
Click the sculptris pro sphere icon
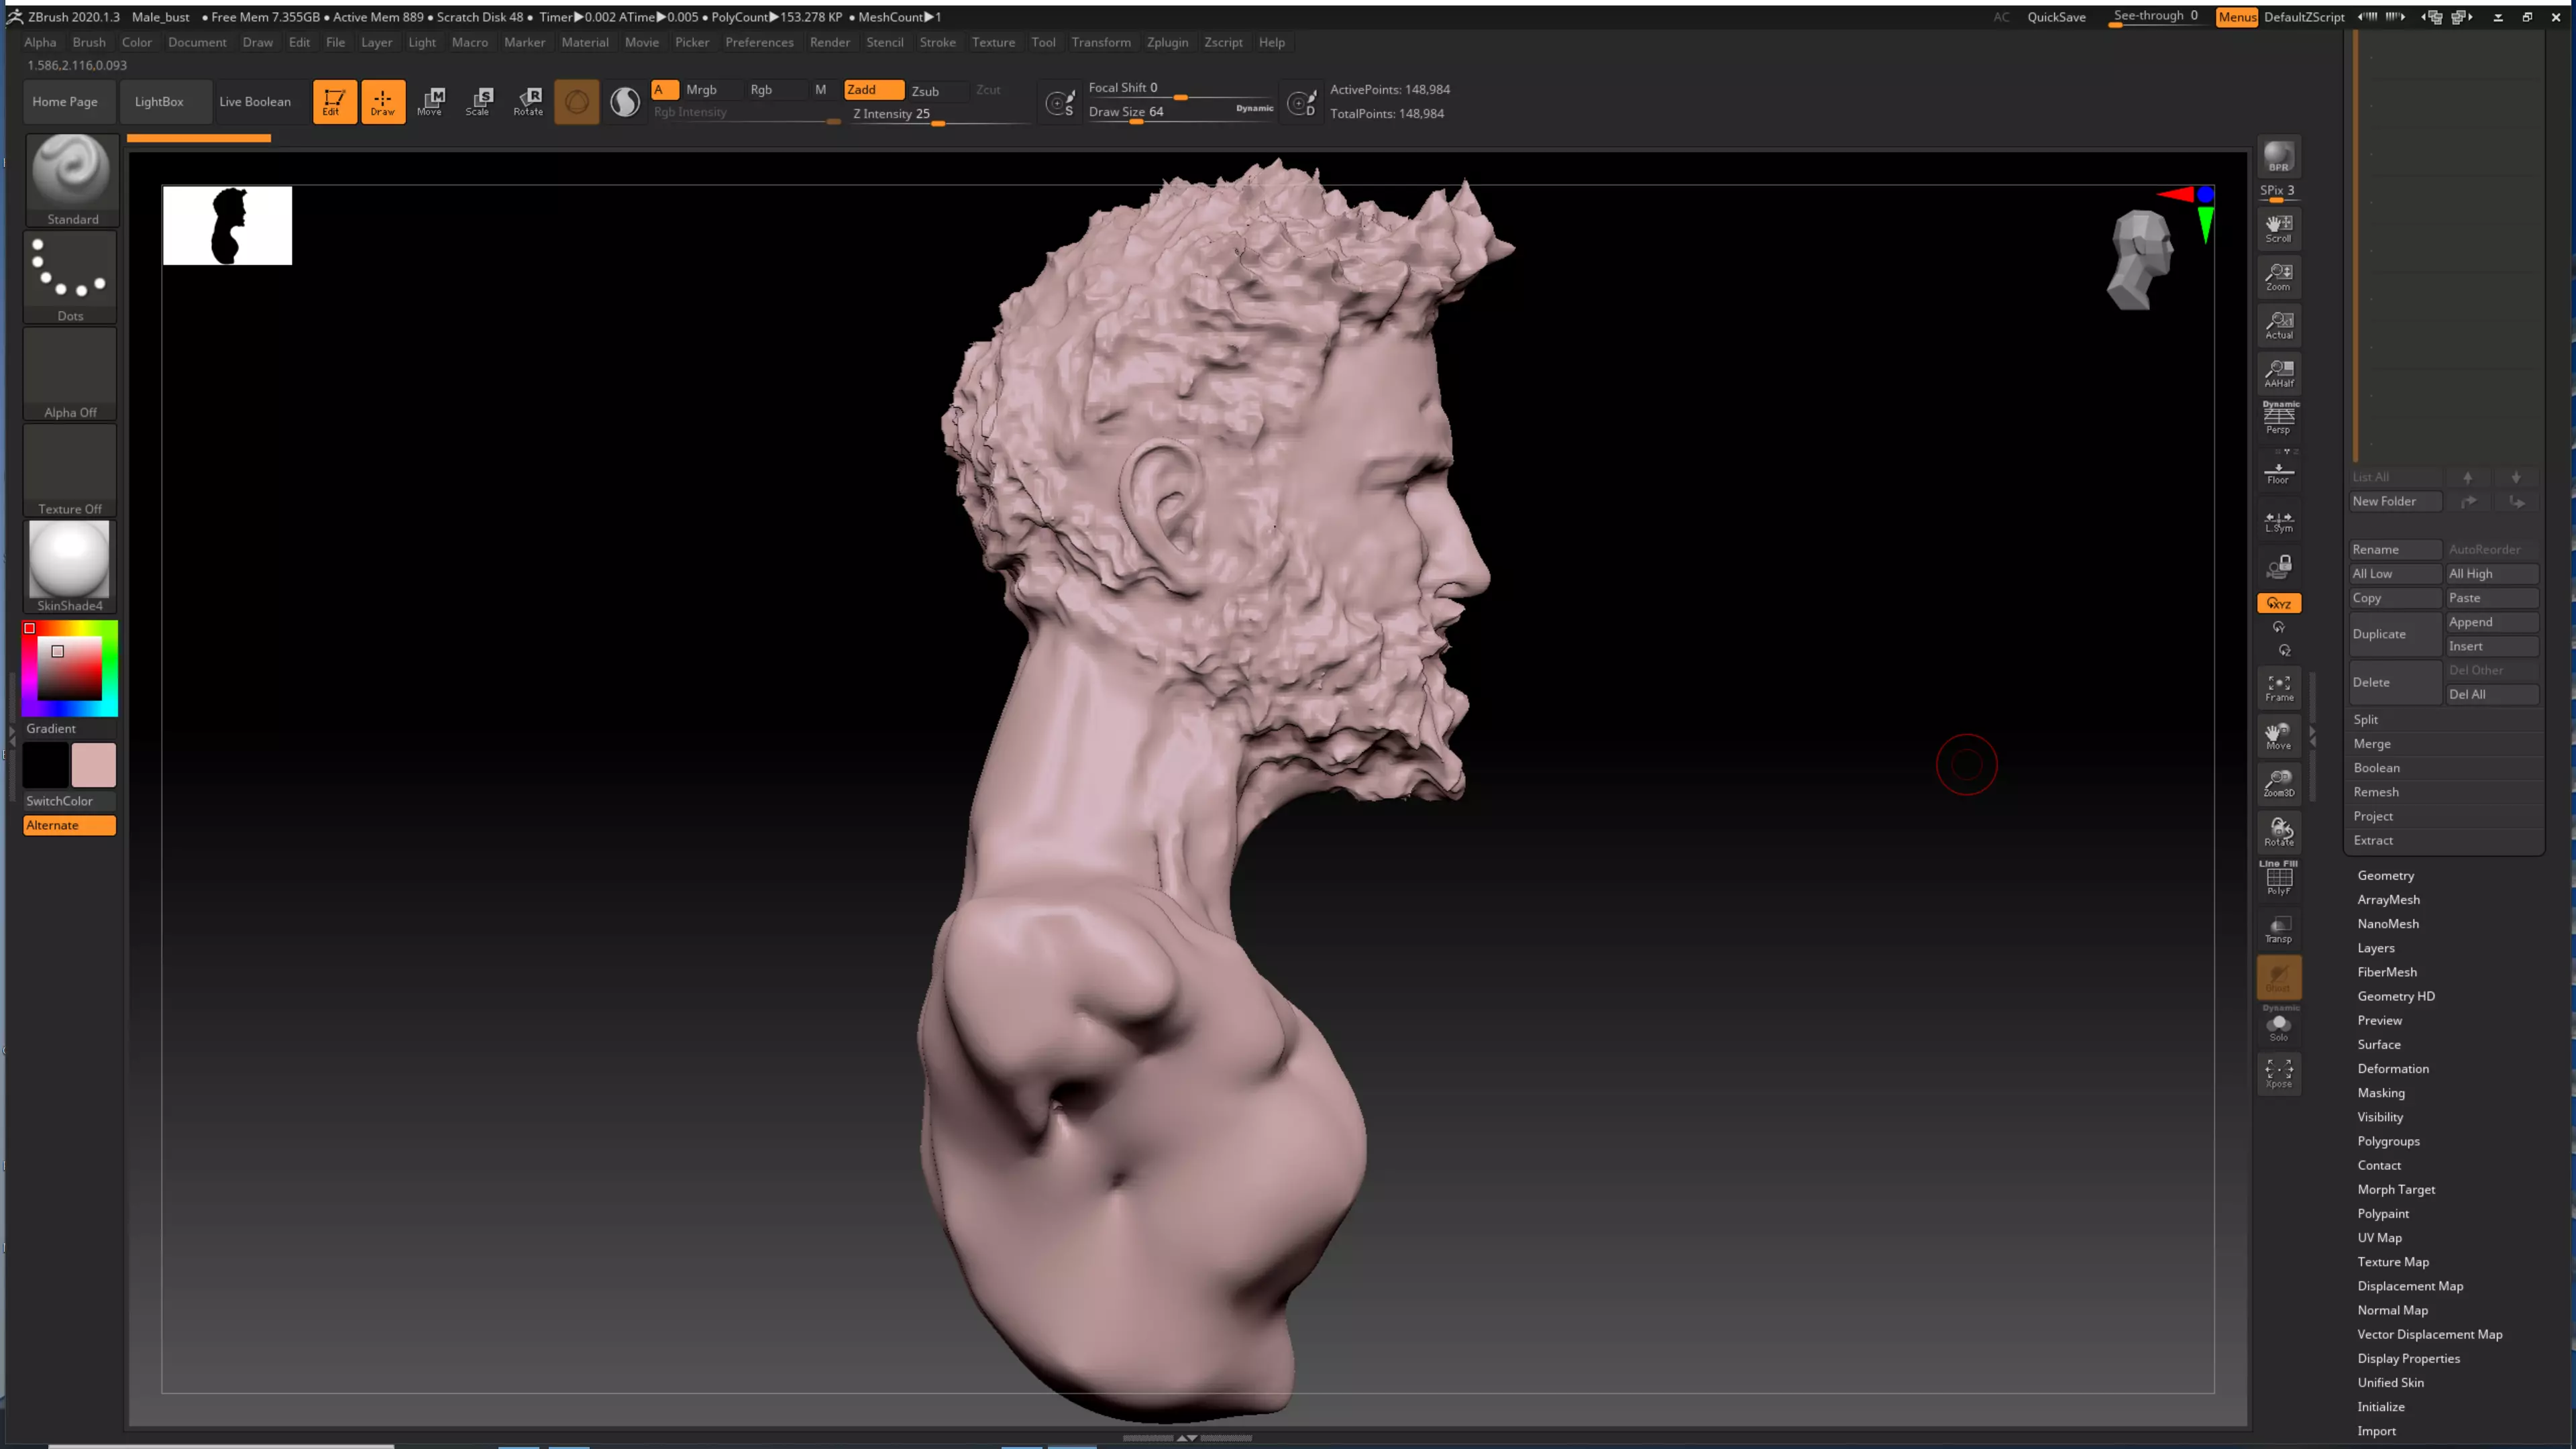(624, 101)
